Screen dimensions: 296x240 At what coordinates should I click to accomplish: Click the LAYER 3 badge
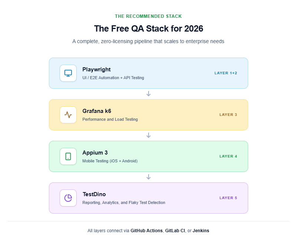tap(228, 115)
